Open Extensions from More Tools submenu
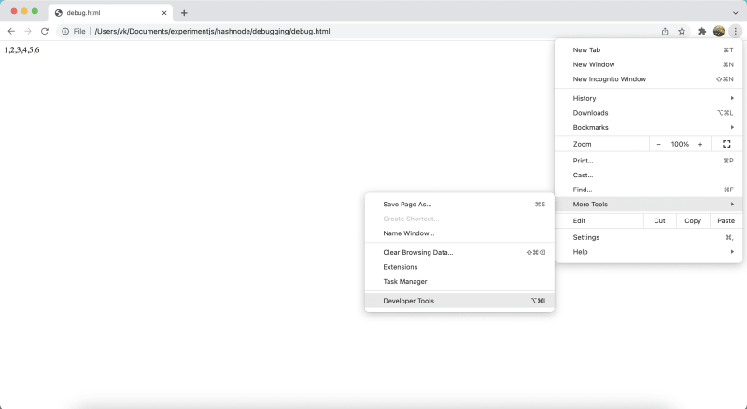The height and width of the screenshot is (409, 747). [x=459, y=267]
